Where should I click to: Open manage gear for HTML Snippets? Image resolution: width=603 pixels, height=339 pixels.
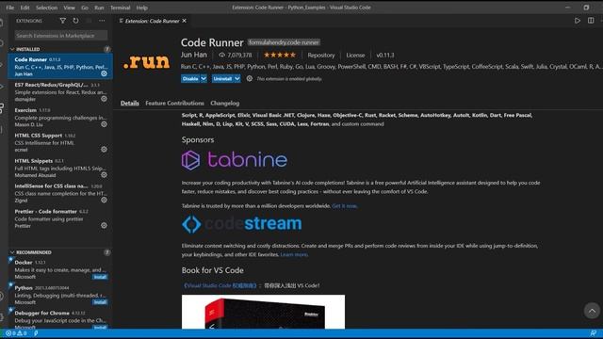(x=104, y=174)
